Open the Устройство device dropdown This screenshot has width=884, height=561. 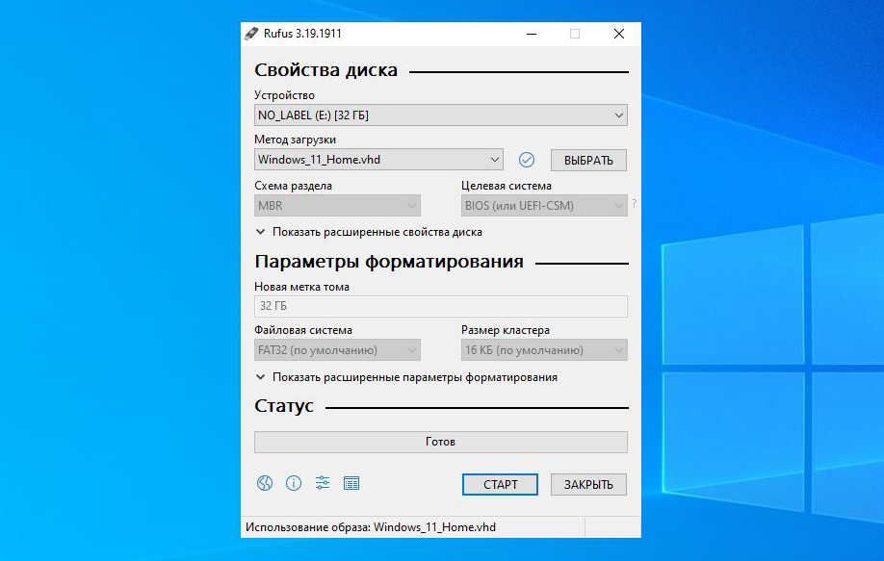(441, 115)
